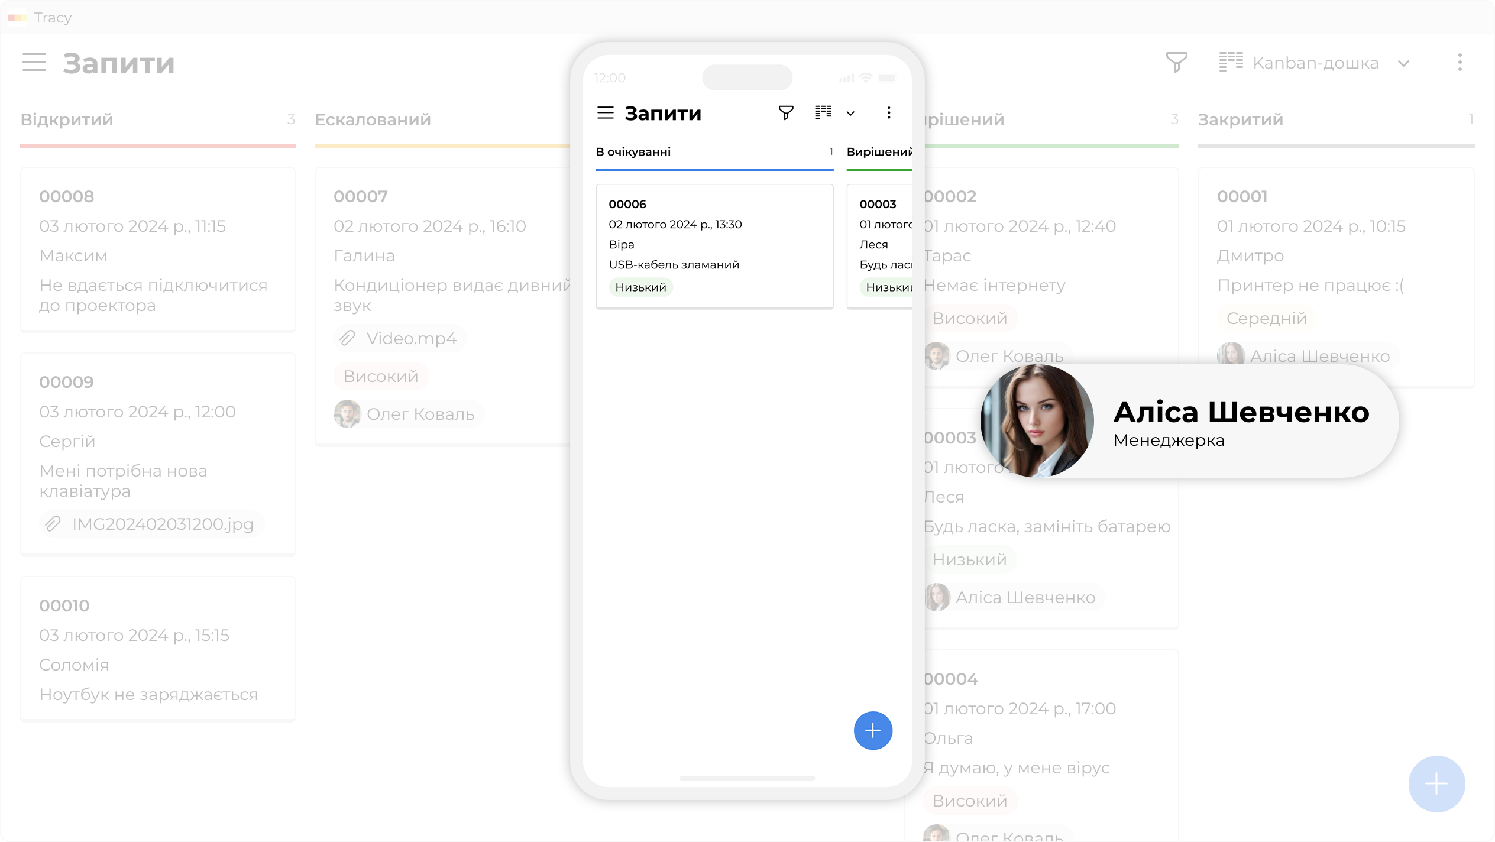1495x842 pixels.
Task: Open desktop three-dot more options menu
Action: click(1460, 63)
